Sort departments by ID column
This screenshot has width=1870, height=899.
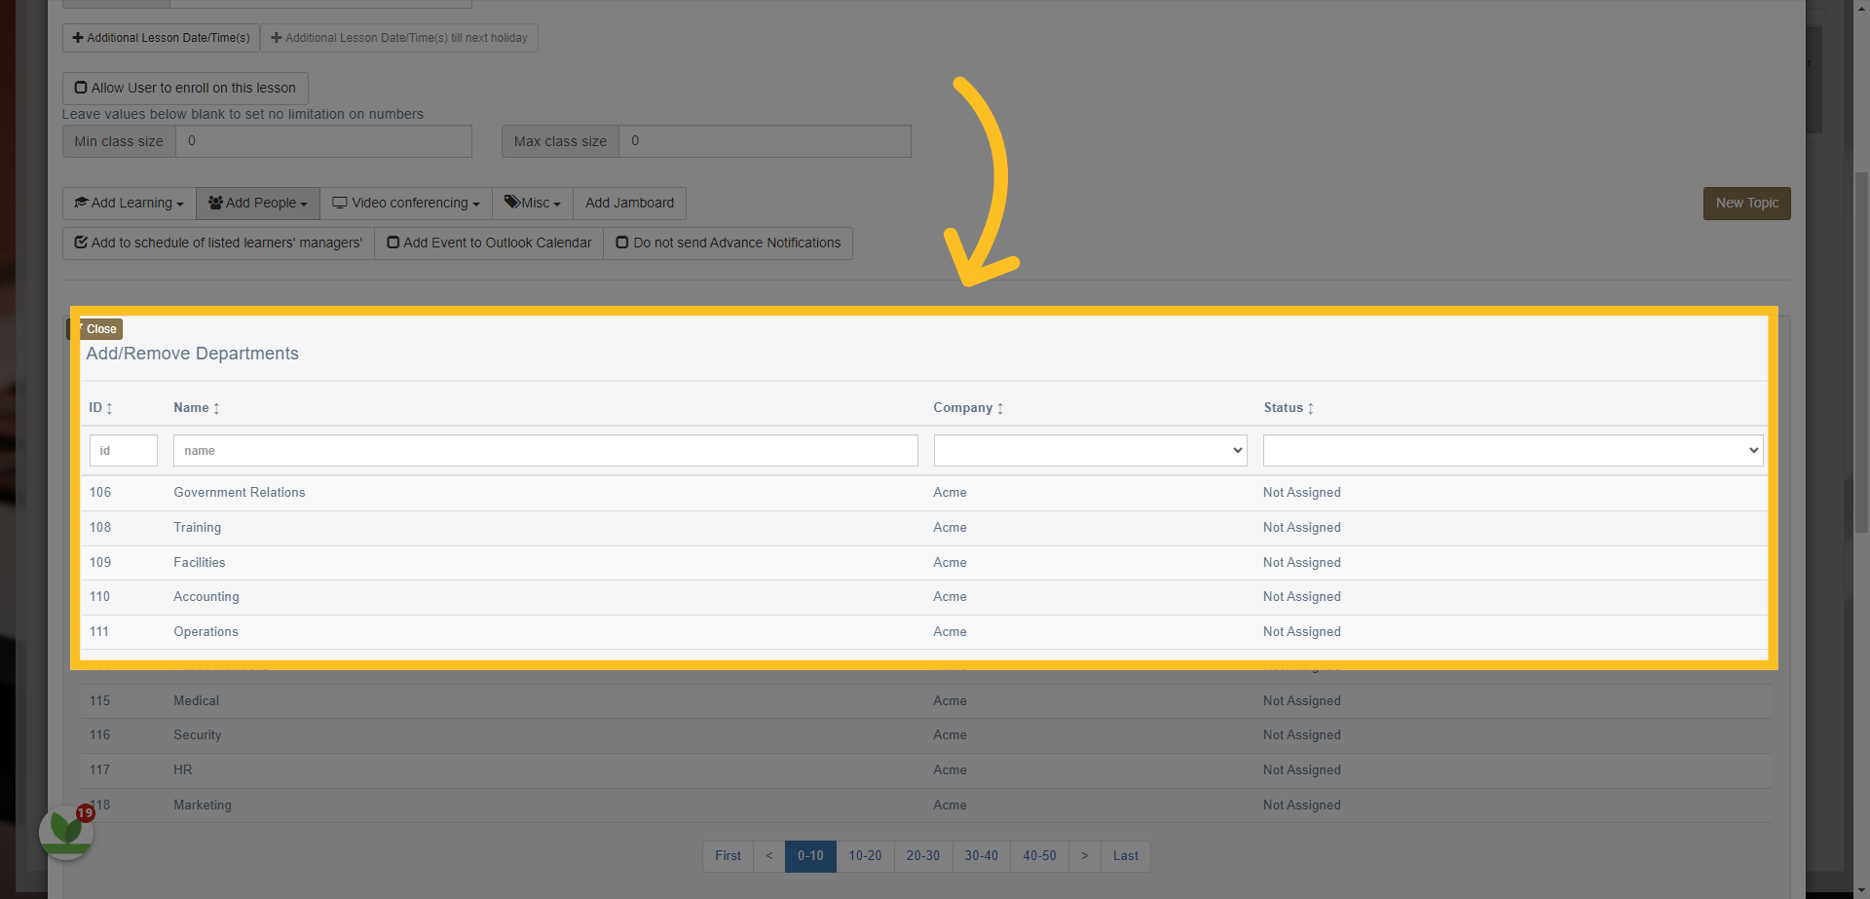tap(101, 408)
